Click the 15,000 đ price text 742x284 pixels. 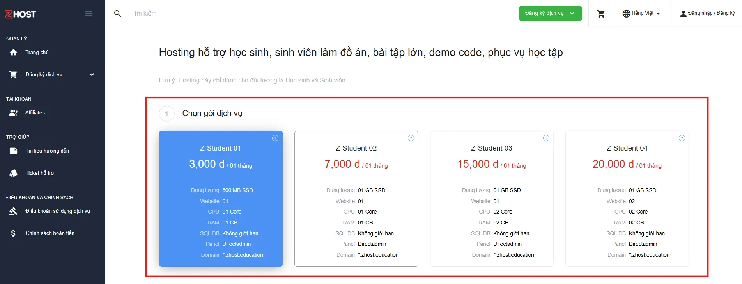(x=478, y=164)
